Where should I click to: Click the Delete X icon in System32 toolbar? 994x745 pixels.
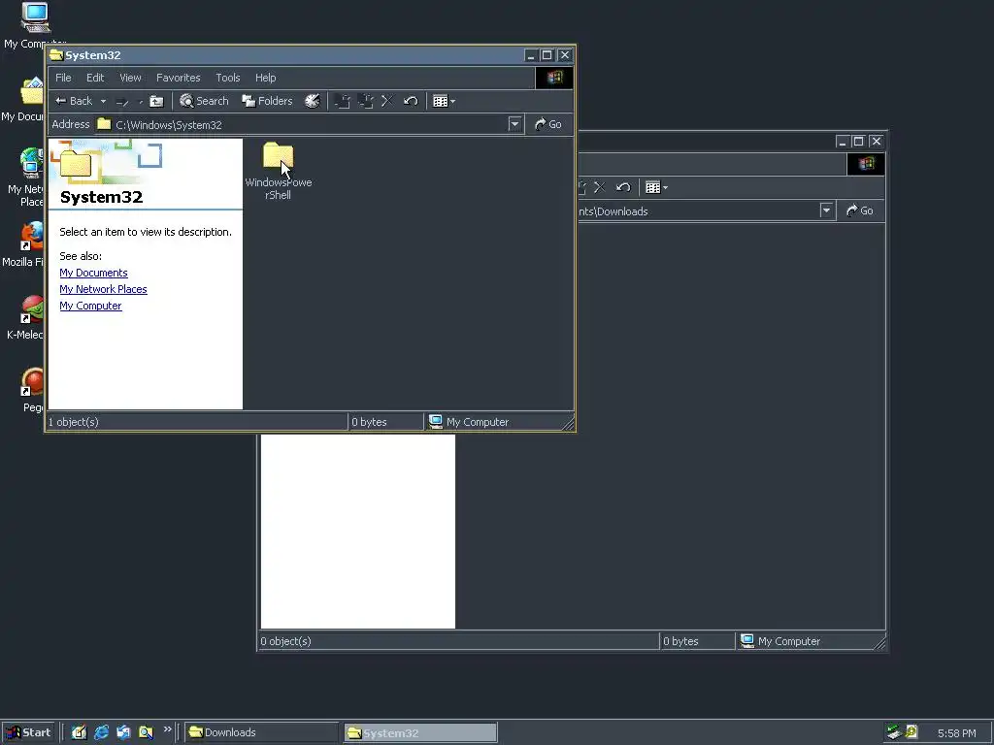tap(387, 101)
